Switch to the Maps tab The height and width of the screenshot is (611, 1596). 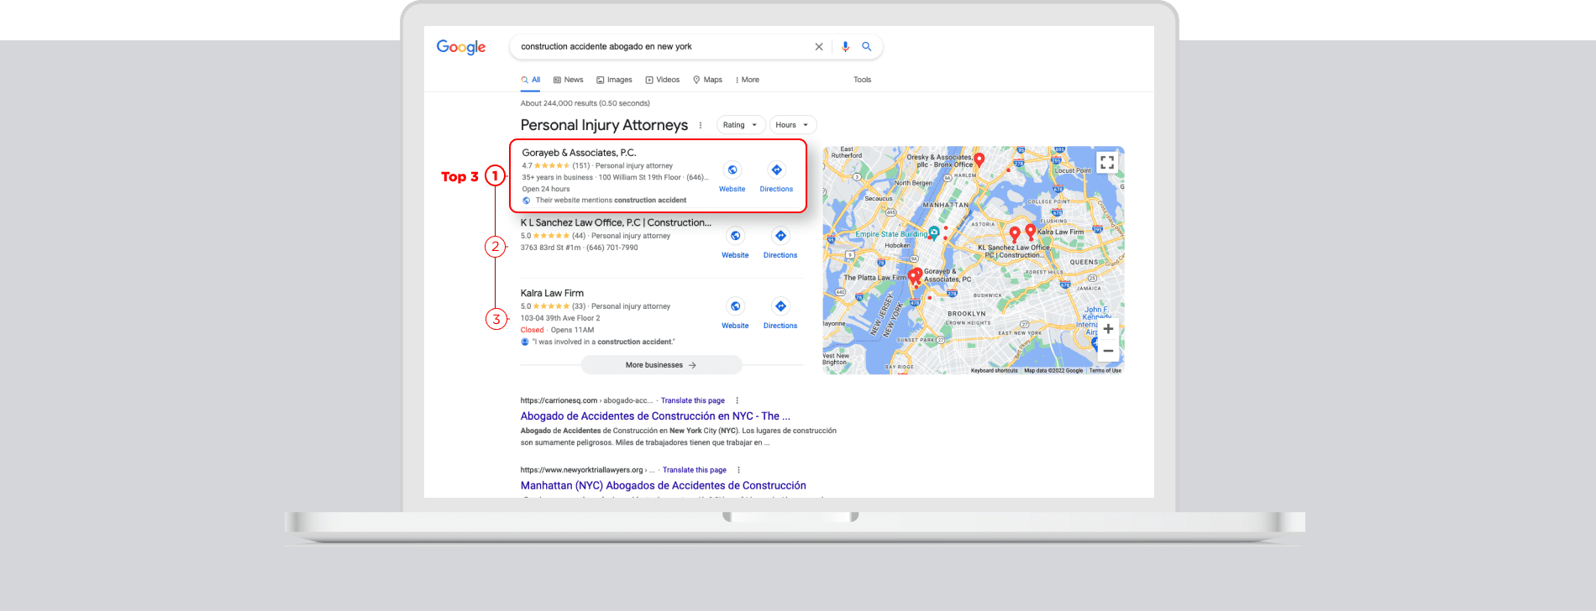coord(708,80)
